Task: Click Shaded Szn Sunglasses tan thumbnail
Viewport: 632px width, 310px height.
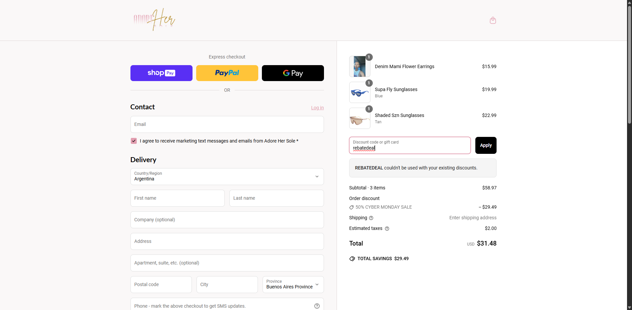Action: pyautogui.click(x=360, y=118)
